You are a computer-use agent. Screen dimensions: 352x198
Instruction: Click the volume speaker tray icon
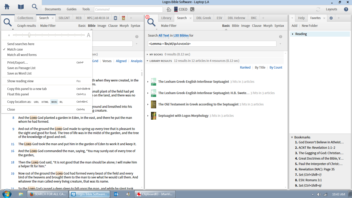319,194
